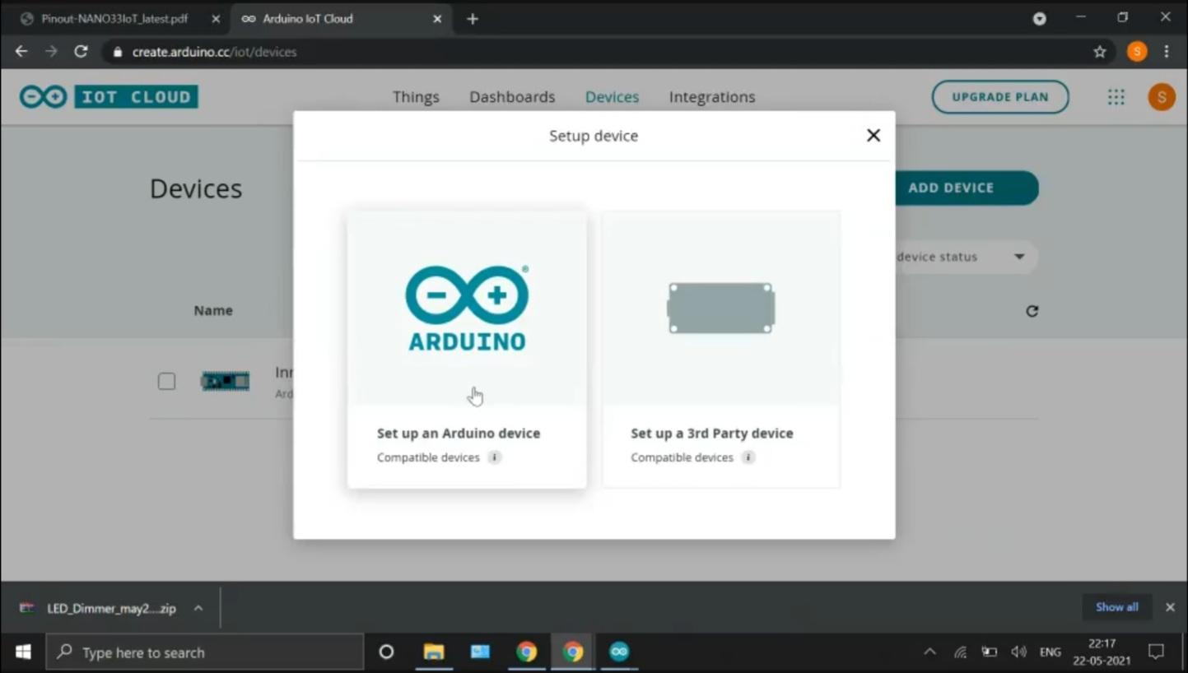Open the Windows Start menu
Image resolution: width=1188 pixels, height=673 pixels.
(x=23, y=652)
